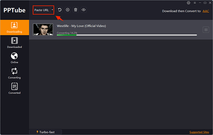Pause the Westlife My Love download
The height and width of the screenshot is (135, 213).
coord(206,30)
